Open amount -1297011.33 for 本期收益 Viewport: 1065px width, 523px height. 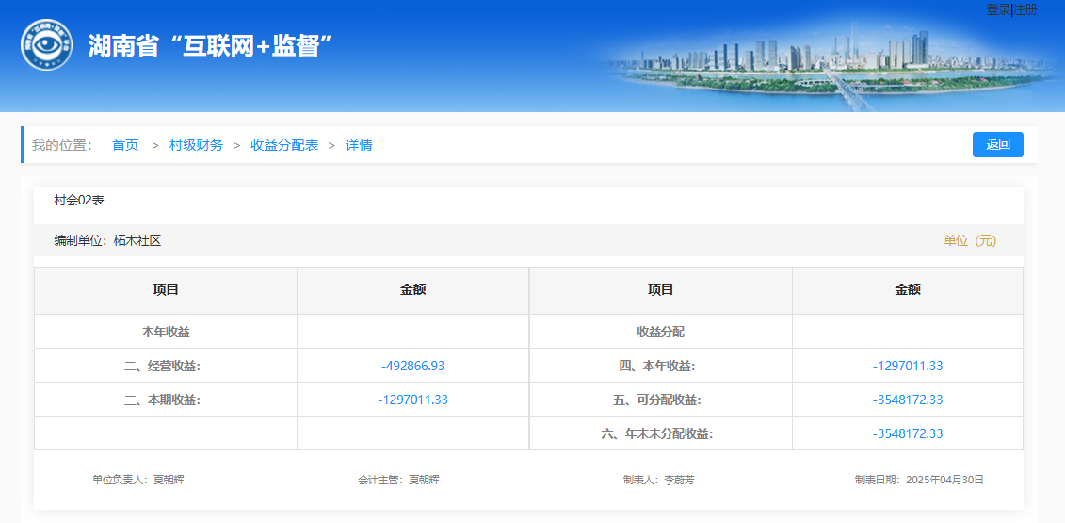click(x=413, y=400)
